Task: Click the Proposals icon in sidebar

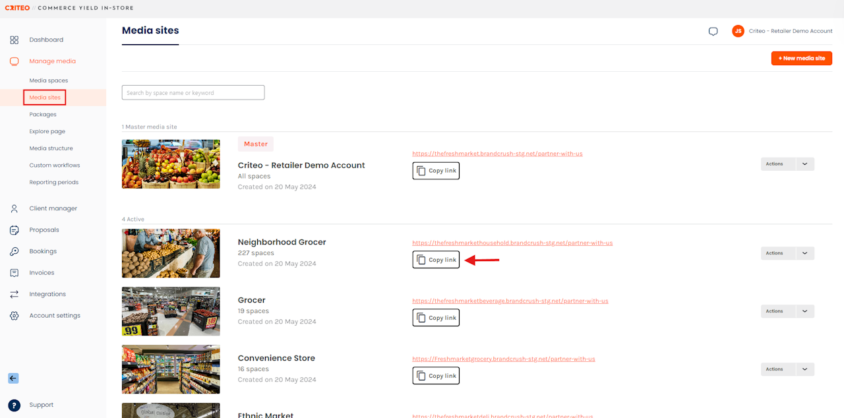Action: click(x=14, y=230)
